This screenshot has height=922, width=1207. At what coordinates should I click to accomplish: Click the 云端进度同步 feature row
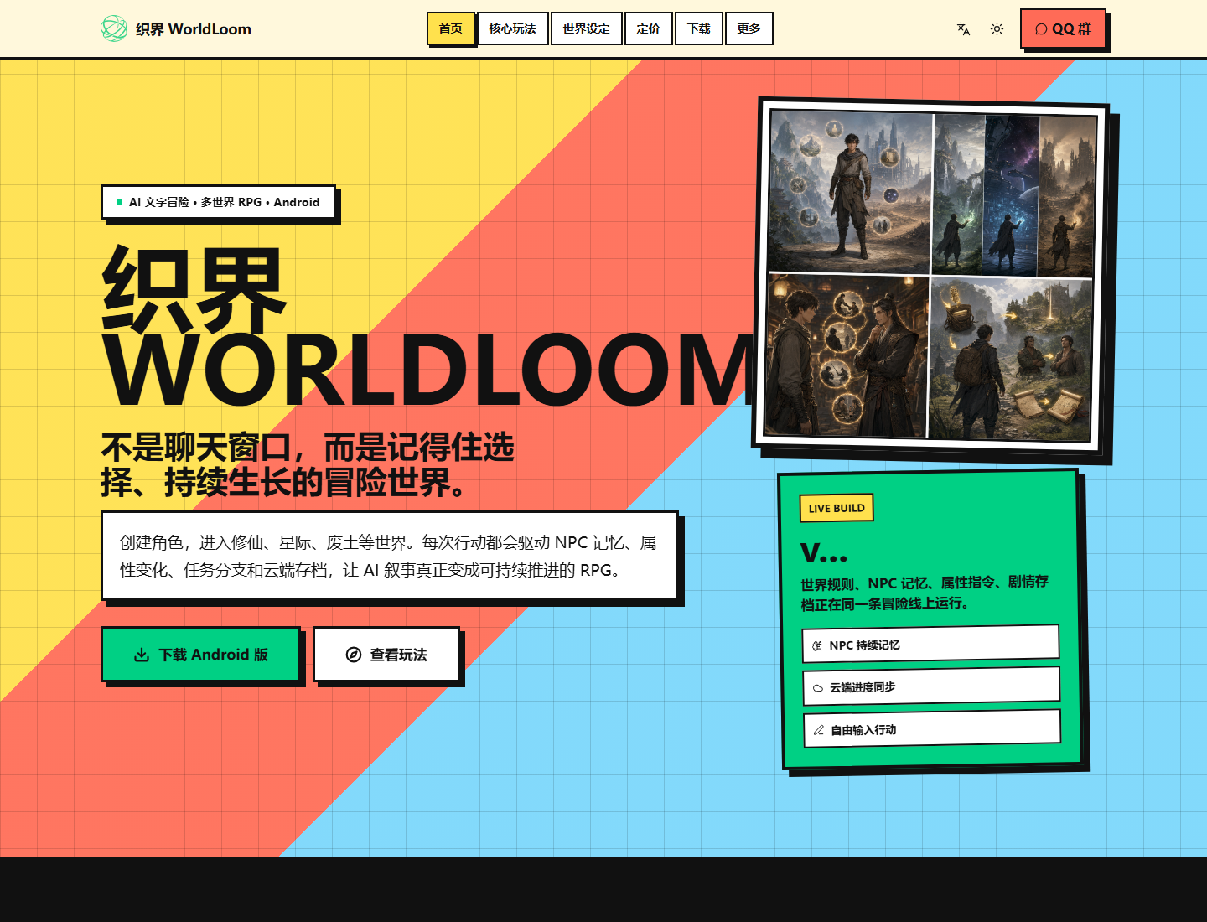coord(931,686)
